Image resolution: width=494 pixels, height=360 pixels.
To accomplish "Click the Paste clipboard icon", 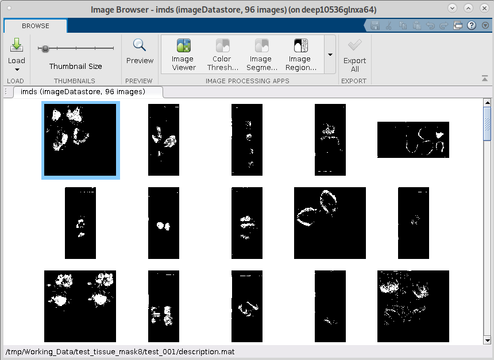I will point(417,25).
